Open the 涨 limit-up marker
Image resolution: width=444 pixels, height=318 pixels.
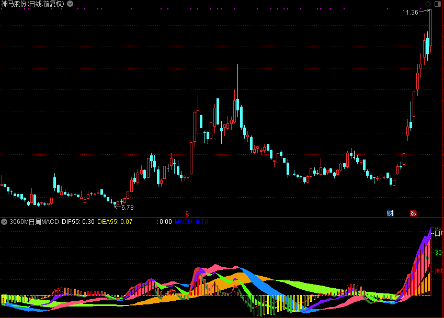pyautogui.click(x=414, y=213)
